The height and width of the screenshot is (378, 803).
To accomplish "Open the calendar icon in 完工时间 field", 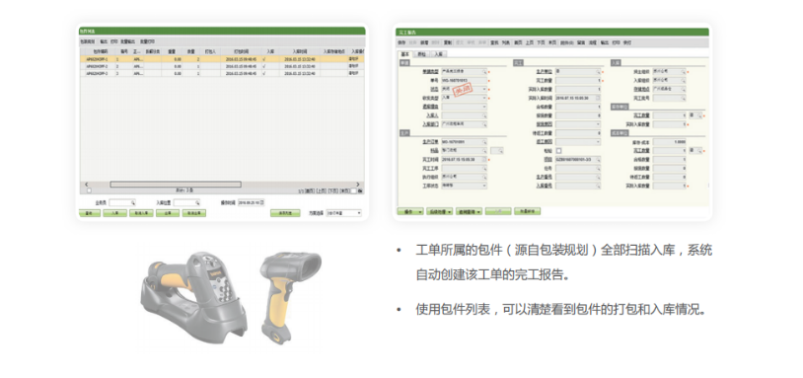I will coord(484,159).
